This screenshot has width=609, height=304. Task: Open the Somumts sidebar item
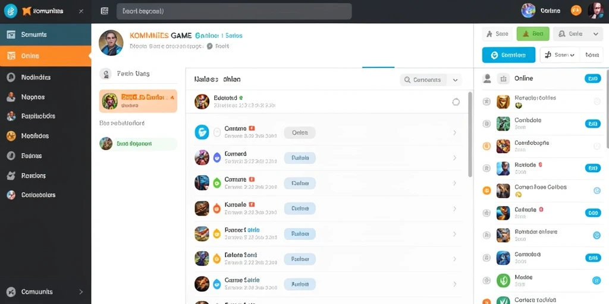45,34
